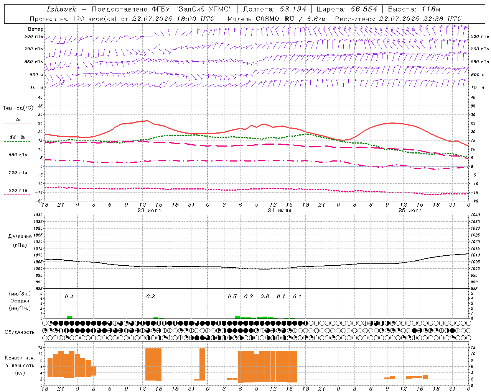This screenshot has height=392, width=491.
Task: Click the Облачность cloud cover label
Action: (20, 332)
